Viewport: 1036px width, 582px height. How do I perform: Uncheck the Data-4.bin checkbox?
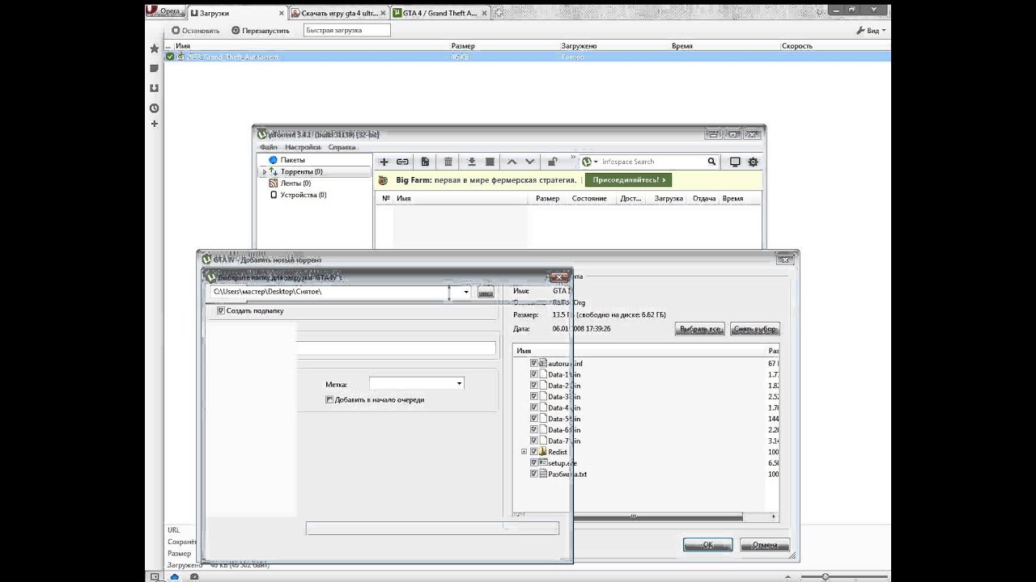coord(533,407)
